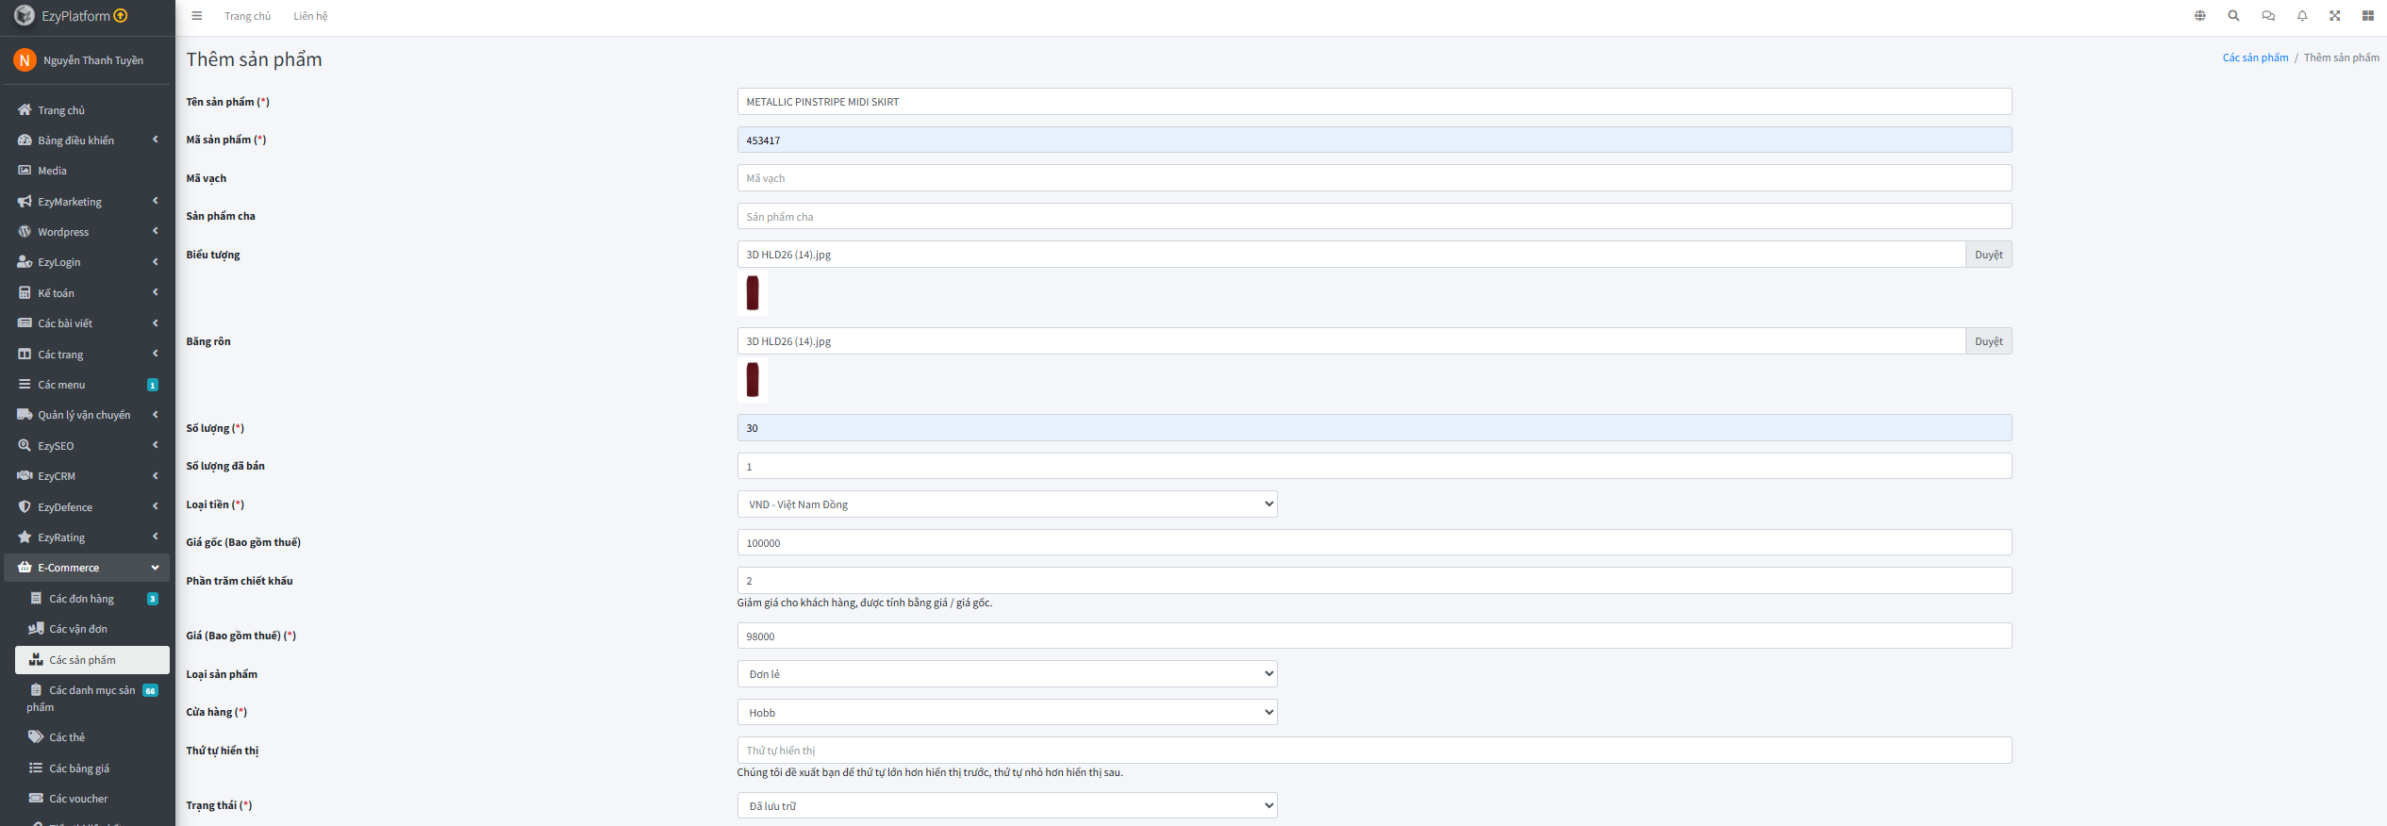
Task: Select the Media sidebar item
Action: click(x=52, y=171)
